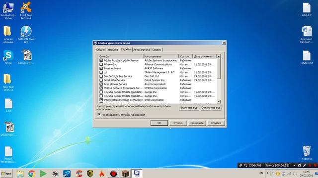Disable NVIDIA GeForce Experience Service checkbox
Screen dimensions: 318x178
[101, 88]
